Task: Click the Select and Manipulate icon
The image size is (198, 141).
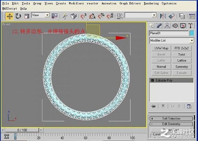Action: coord(65,16)
